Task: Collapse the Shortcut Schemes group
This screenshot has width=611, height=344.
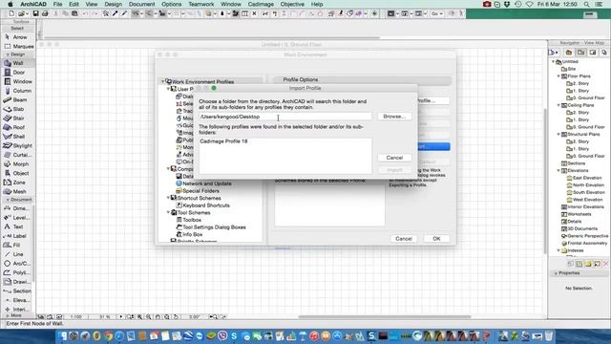Action: pyautogui.click(x=168, y=198)
